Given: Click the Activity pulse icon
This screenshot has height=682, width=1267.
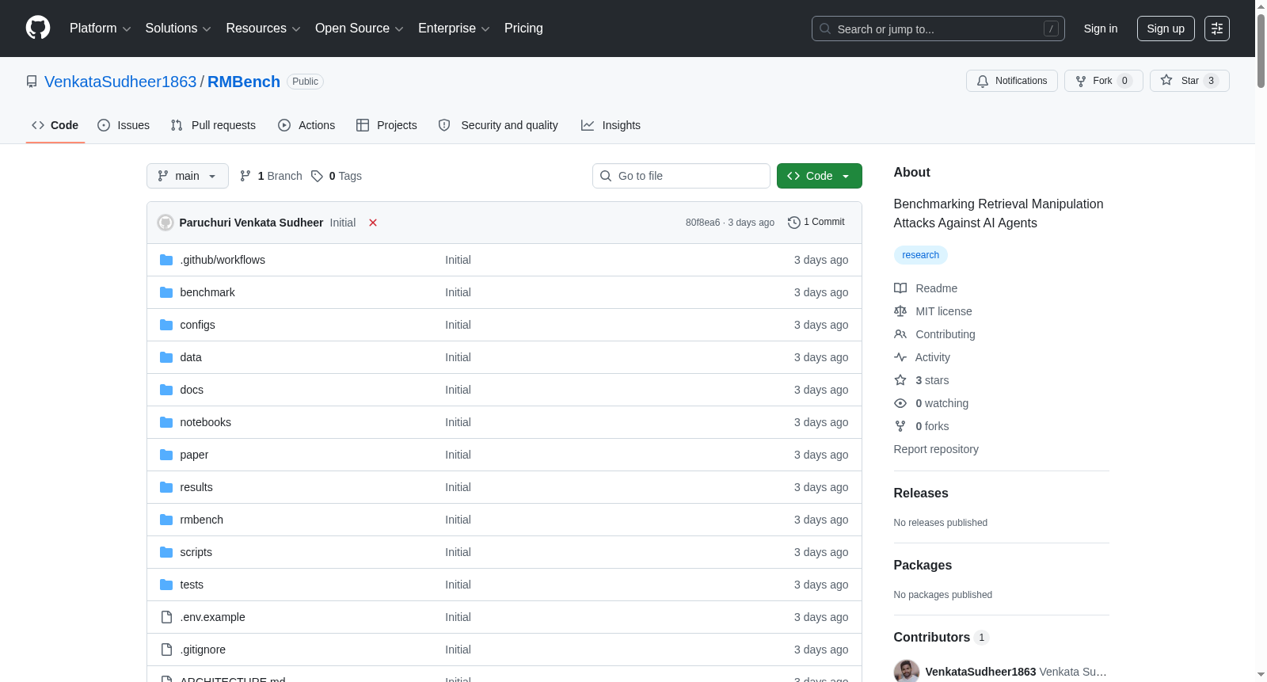Looking at the screenshot, I should click(900, 357).
